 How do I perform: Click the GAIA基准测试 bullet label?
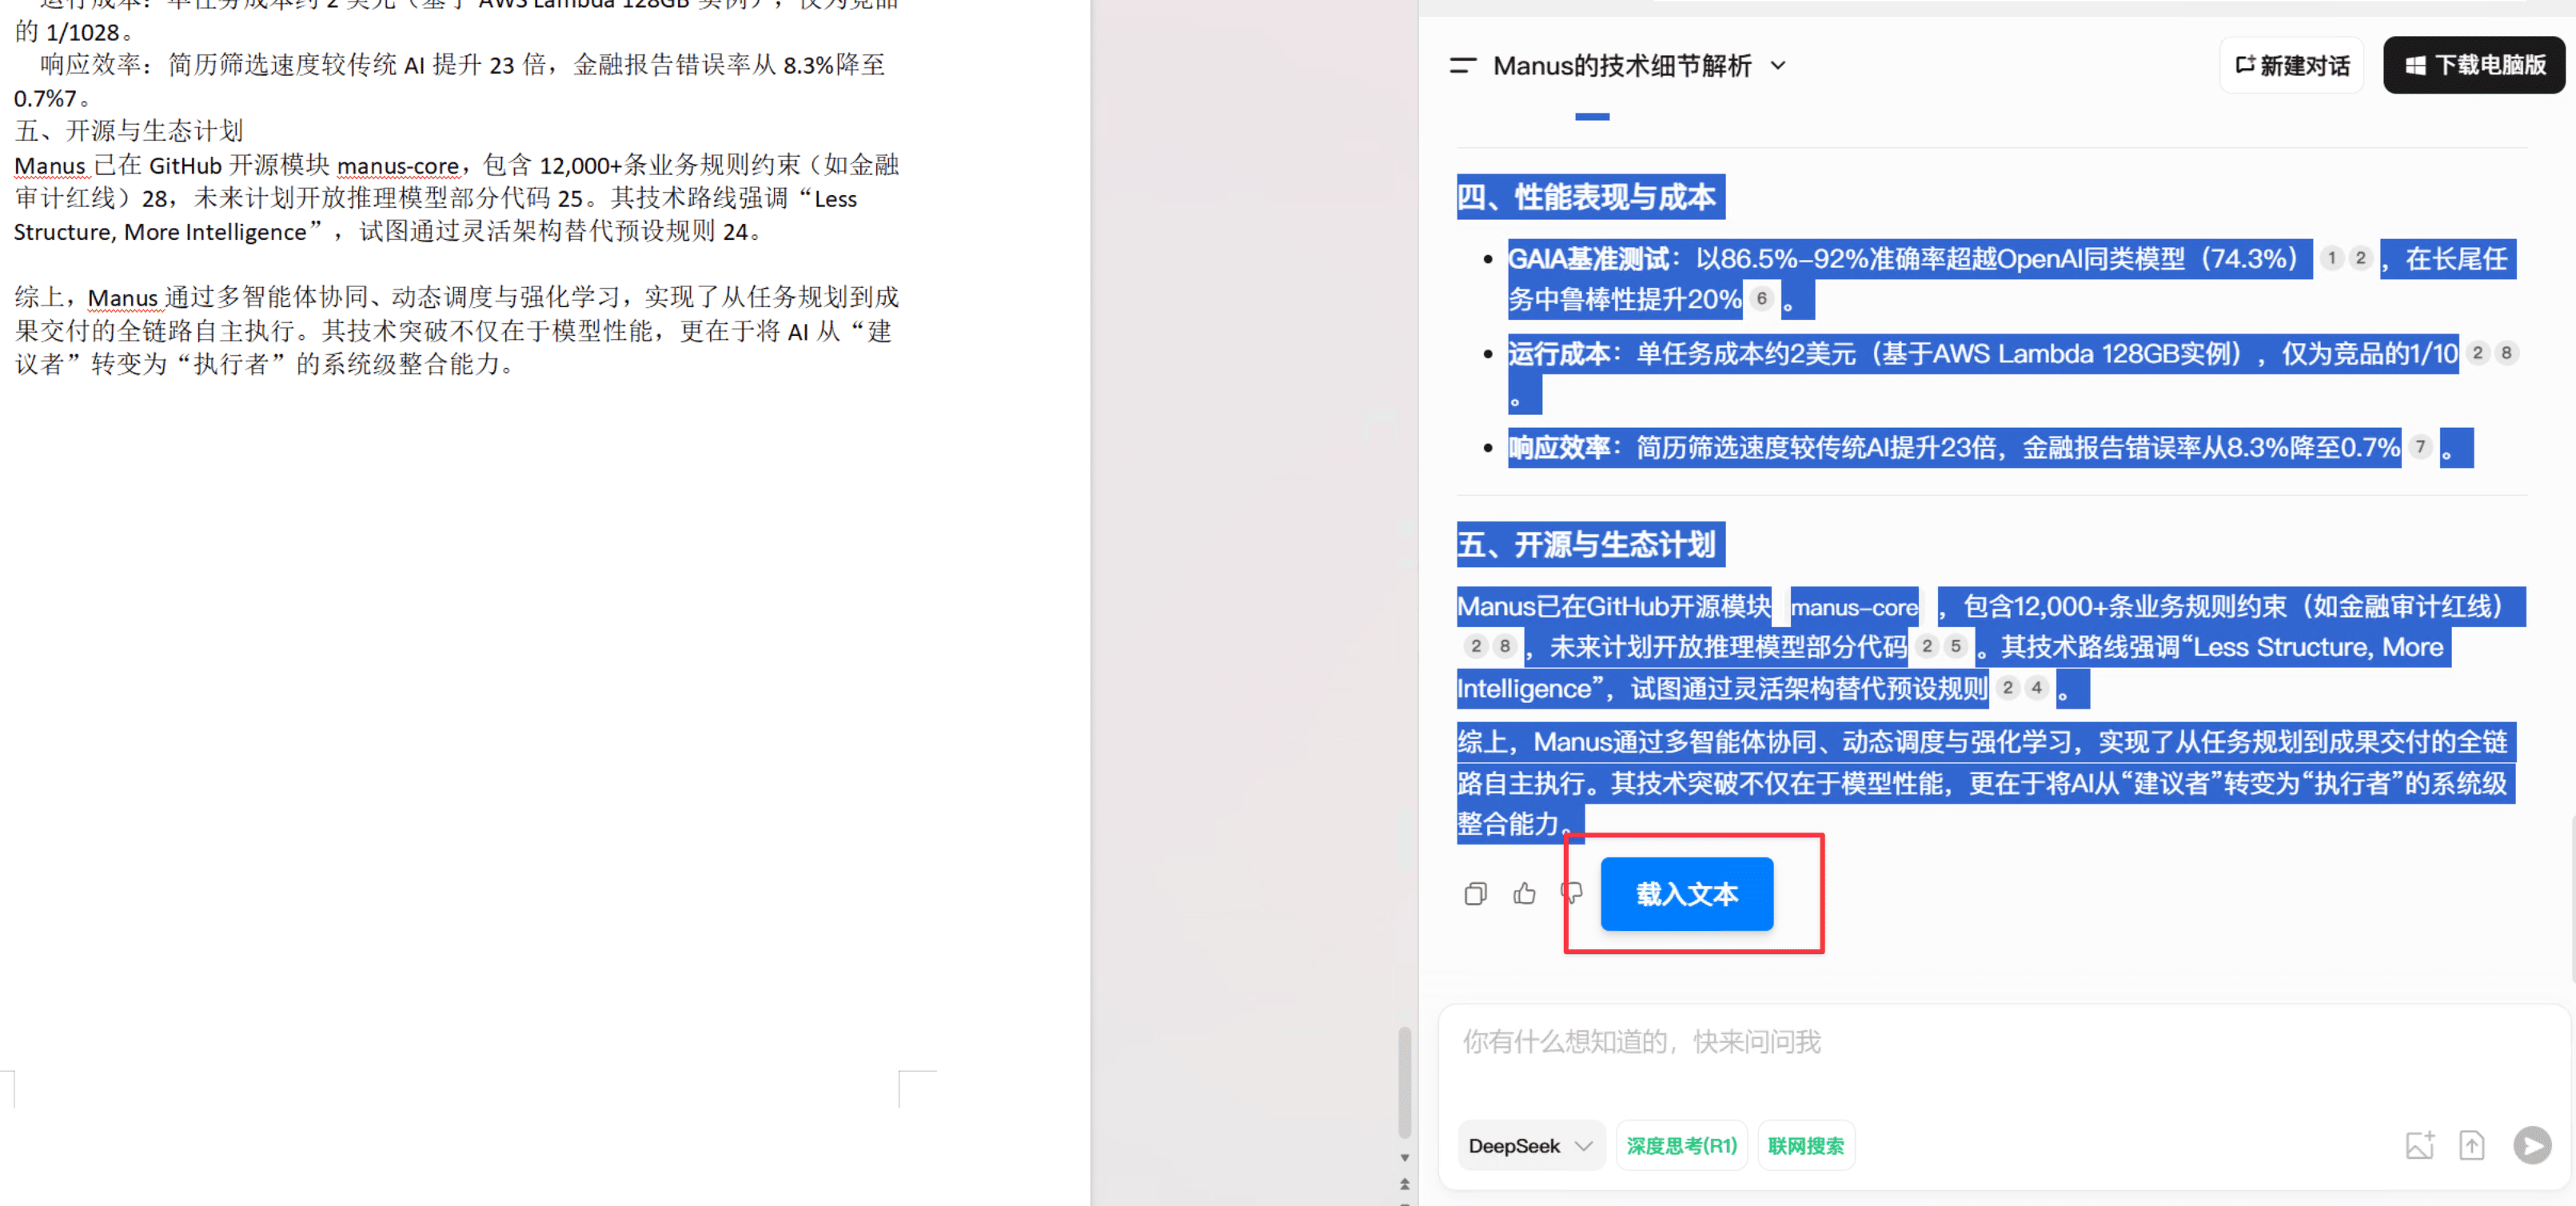pyautogui.click(x=1590, y=259)
